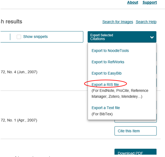
Task: Choose Export to EasyBib
Action: tap(106, 73)
